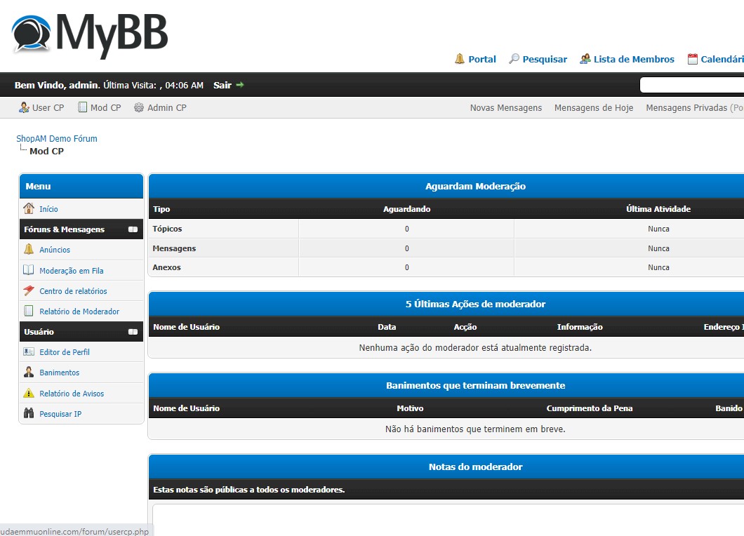The image size is (744, 536).
Task: Open Centro de relatórios
Action: pos(73,291)
